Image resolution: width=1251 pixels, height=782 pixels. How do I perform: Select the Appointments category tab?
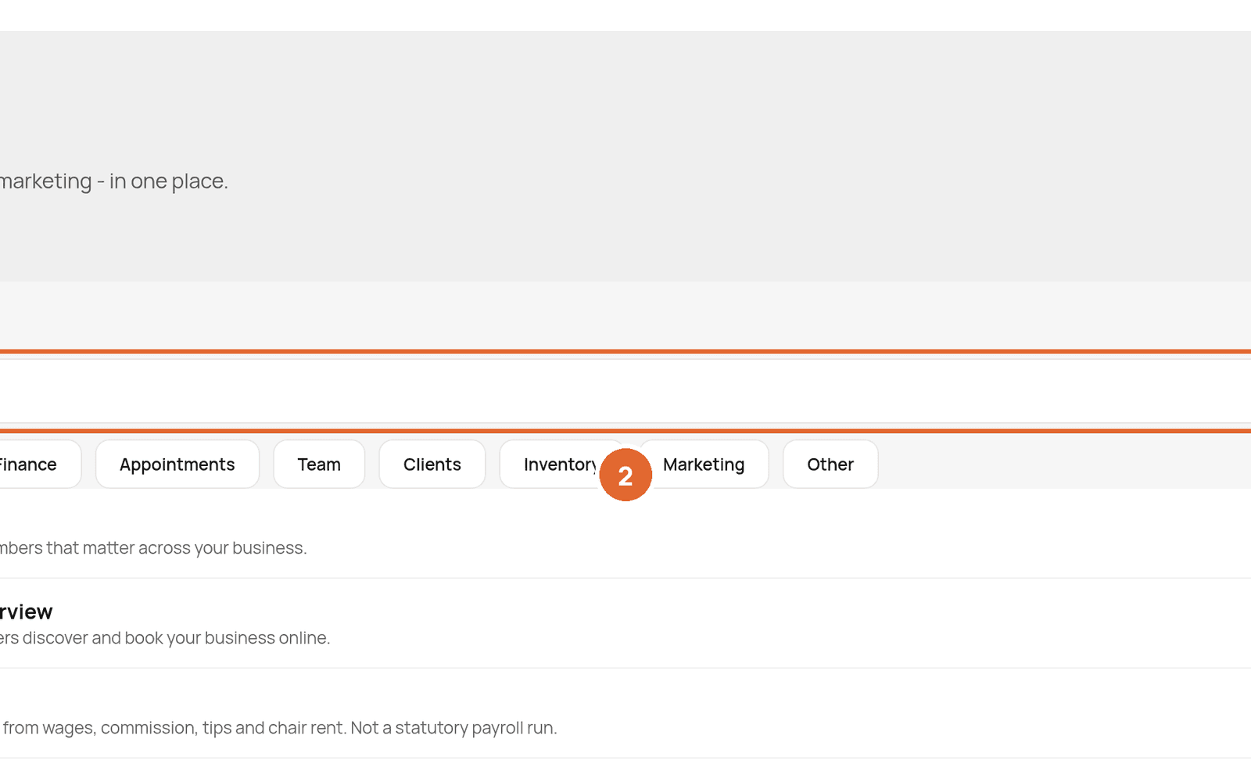coord(177,465)
